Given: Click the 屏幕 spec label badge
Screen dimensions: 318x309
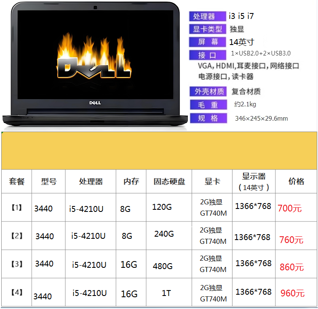Looking at the screenshot, I should tap(208, 42).
